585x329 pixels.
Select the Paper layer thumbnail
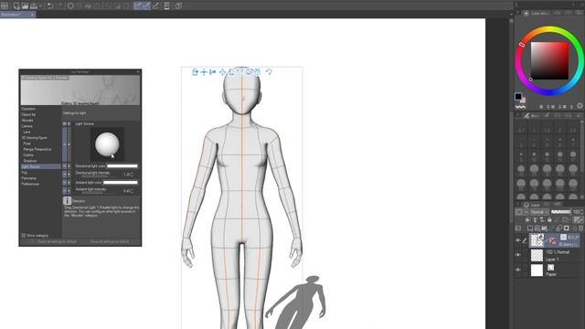pos(537,271)
